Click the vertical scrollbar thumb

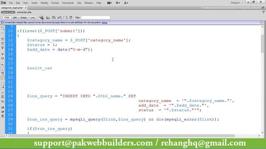point(262,44)
